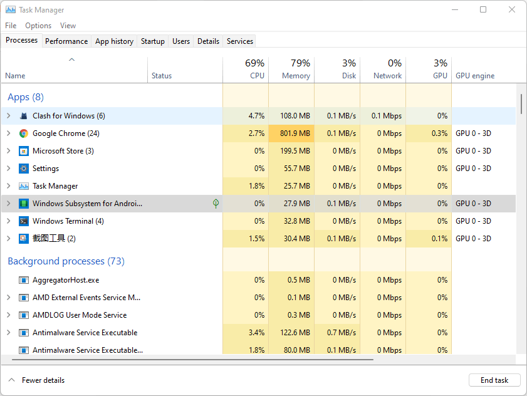Click Antimalware 0.7 MB/s disk cell
The image size is (527, 396).
click(x=337, y=333)
